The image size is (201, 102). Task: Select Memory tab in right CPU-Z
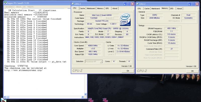point(165,8)
